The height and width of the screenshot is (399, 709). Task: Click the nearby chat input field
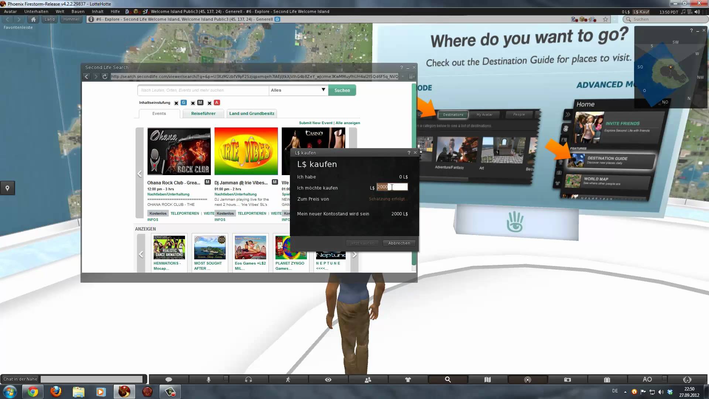coord(92,379)
